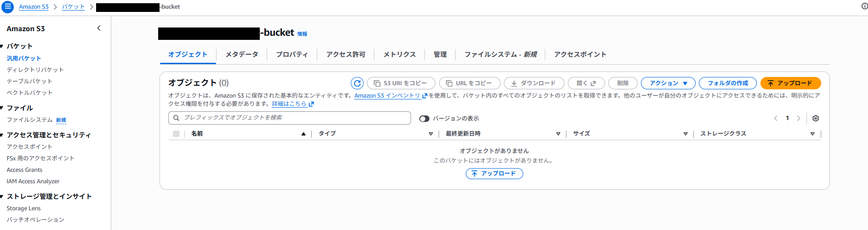Open the アクション dropdown menu
Screen dimensions: 868x230
click(668, 83)
